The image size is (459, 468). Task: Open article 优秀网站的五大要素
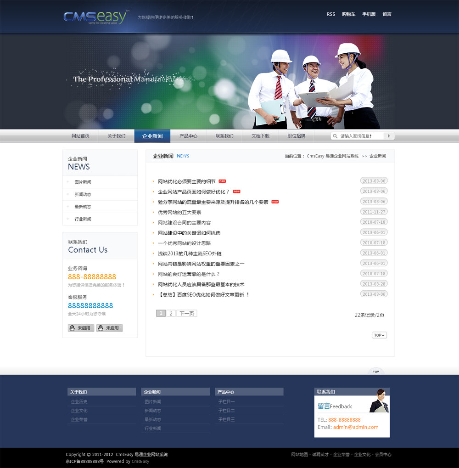tap(179, 212)
